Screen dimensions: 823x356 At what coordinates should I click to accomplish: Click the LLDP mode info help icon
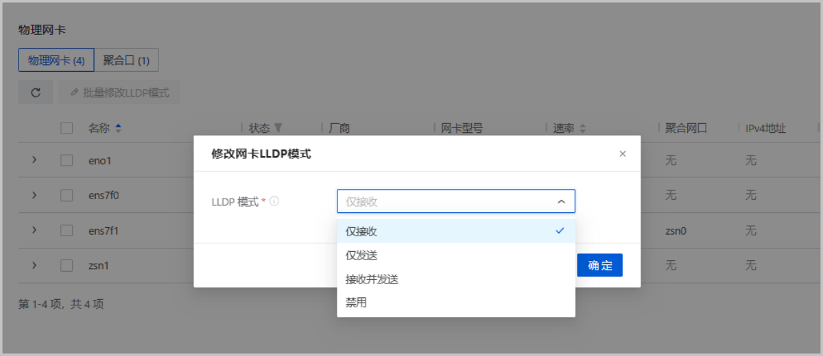[x=274, y=201]
